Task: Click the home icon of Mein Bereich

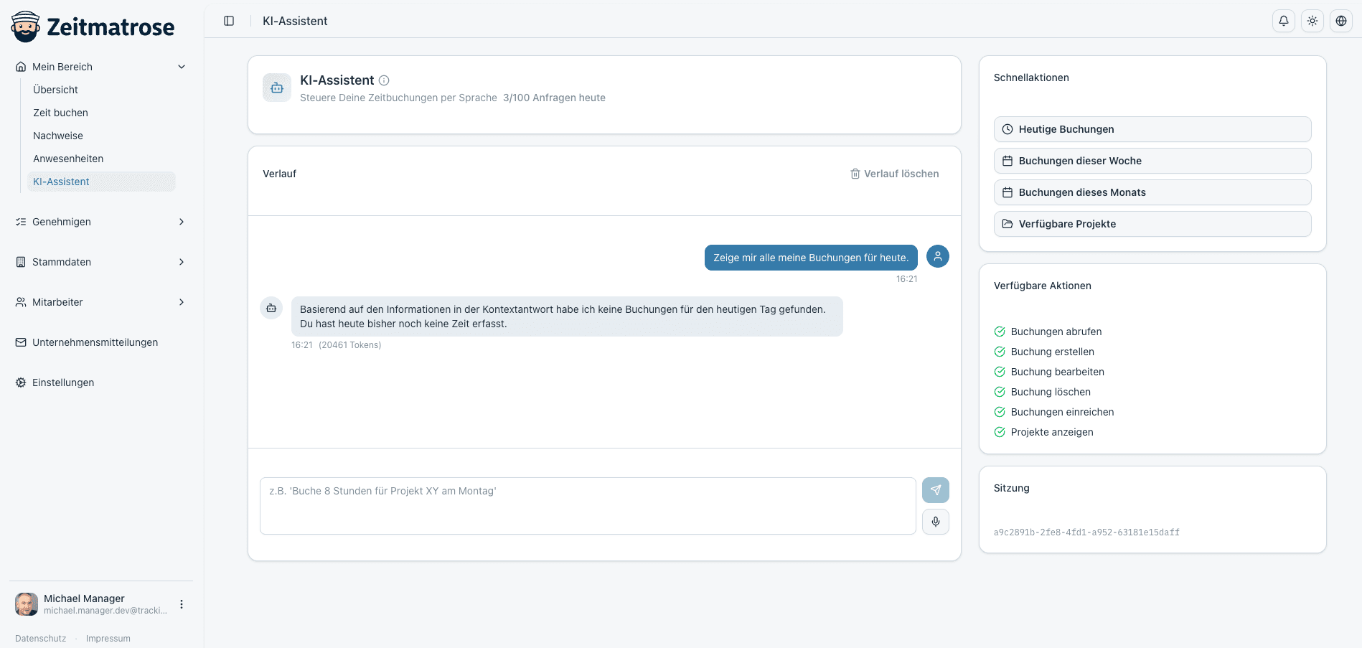Action: coord(21,67)
